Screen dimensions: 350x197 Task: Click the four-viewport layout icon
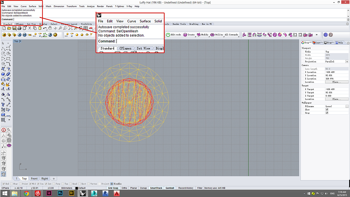(86, 28)
